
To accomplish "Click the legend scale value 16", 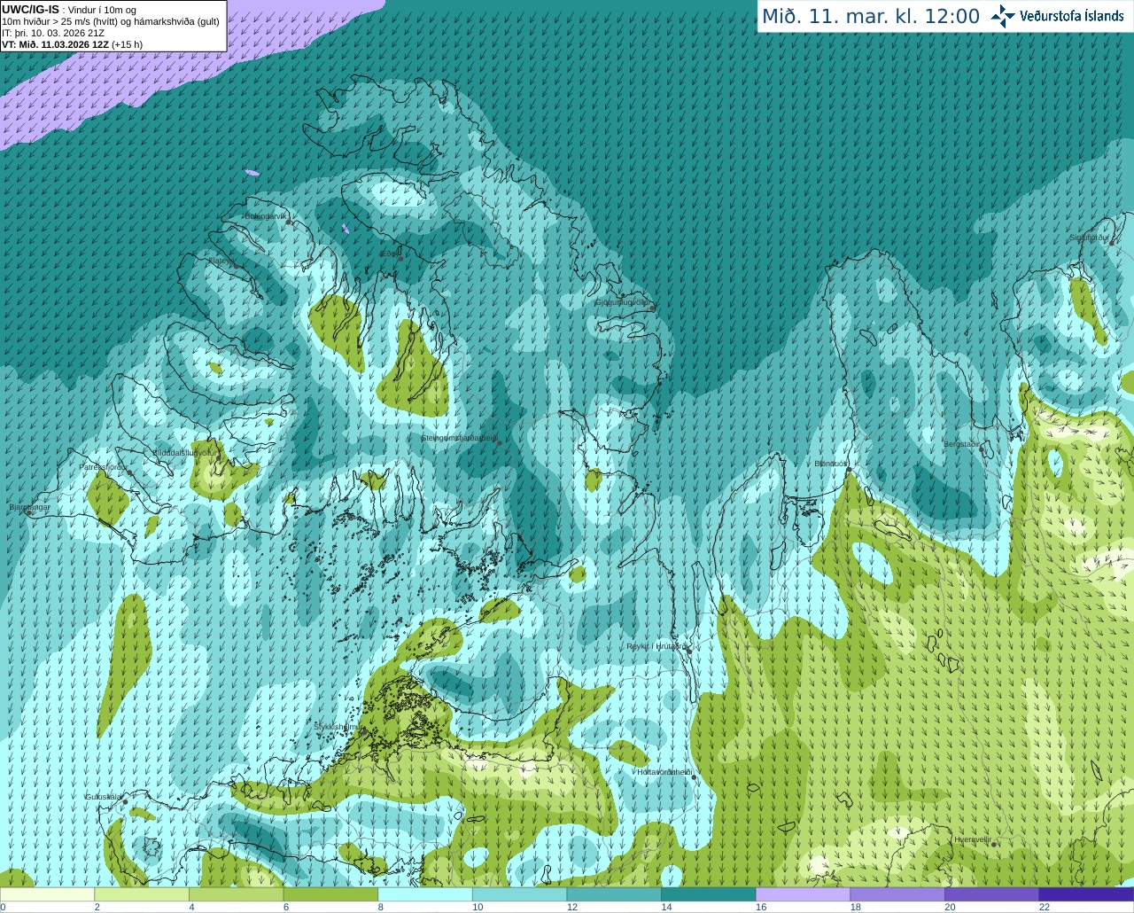I will click(x=761, y=907).
